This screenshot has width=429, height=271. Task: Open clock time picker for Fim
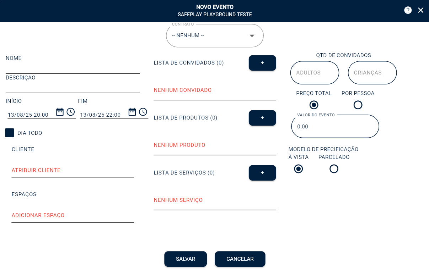[143, 112]
